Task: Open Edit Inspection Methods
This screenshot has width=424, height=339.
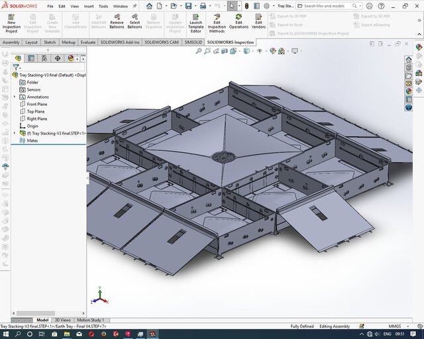Action: coord(217,17)
